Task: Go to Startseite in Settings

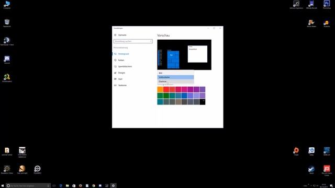Action: [x=120, y=35]
